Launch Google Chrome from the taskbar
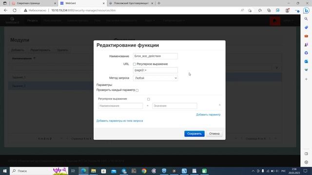Screen dimensions: 312x175 144,171
